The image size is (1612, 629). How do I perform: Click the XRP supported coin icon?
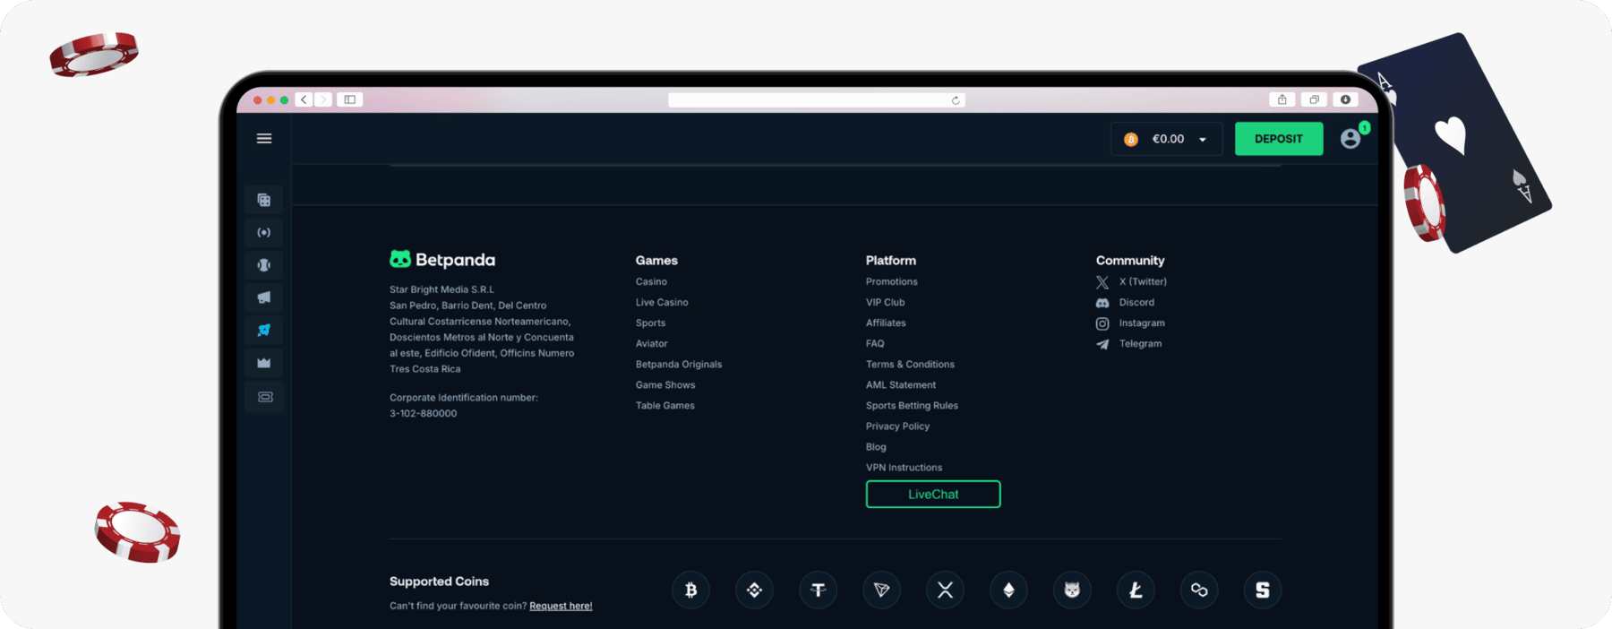[x=945, y=590]
